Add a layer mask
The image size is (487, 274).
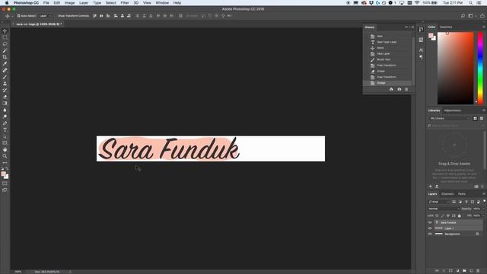coord(450,271)
